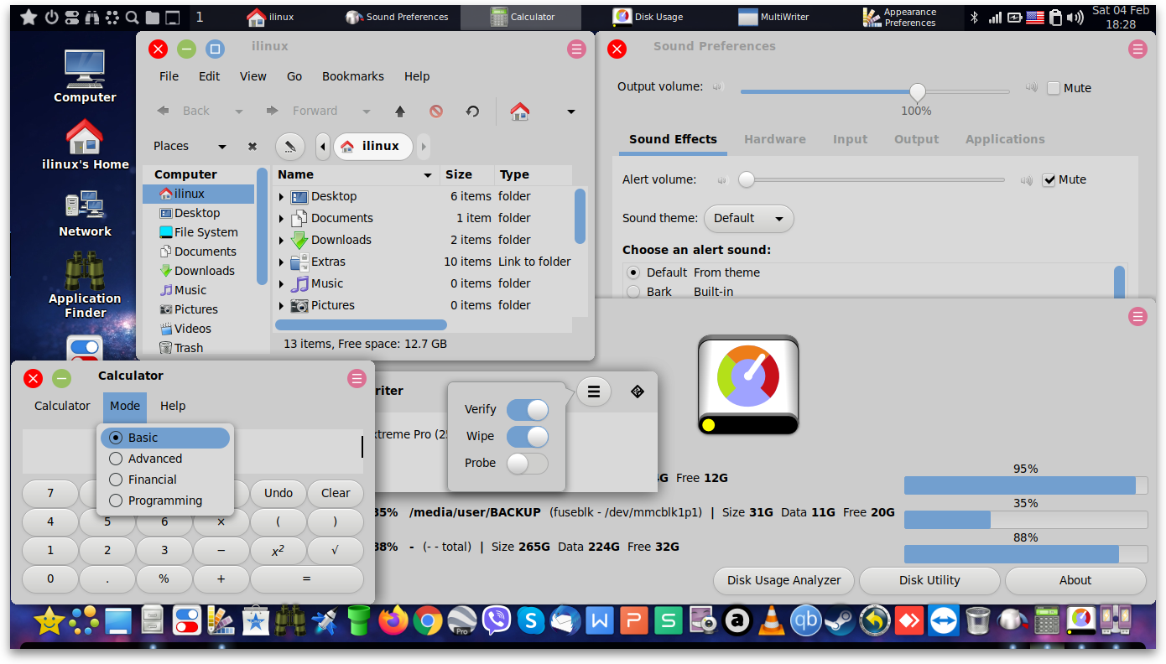This screenshot has width=1166, height=664.
Task: Go up one folder in ilinux file manager
Action: tap(400, 111)
